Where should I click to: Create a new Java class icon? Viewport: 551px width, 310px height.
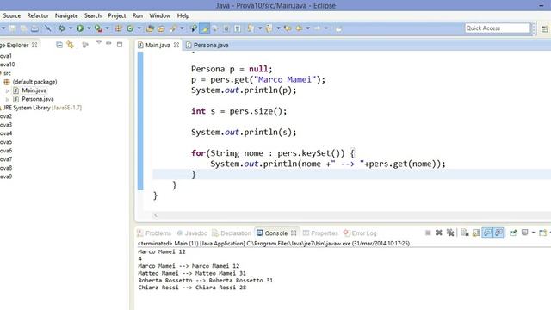pos(130,28)
